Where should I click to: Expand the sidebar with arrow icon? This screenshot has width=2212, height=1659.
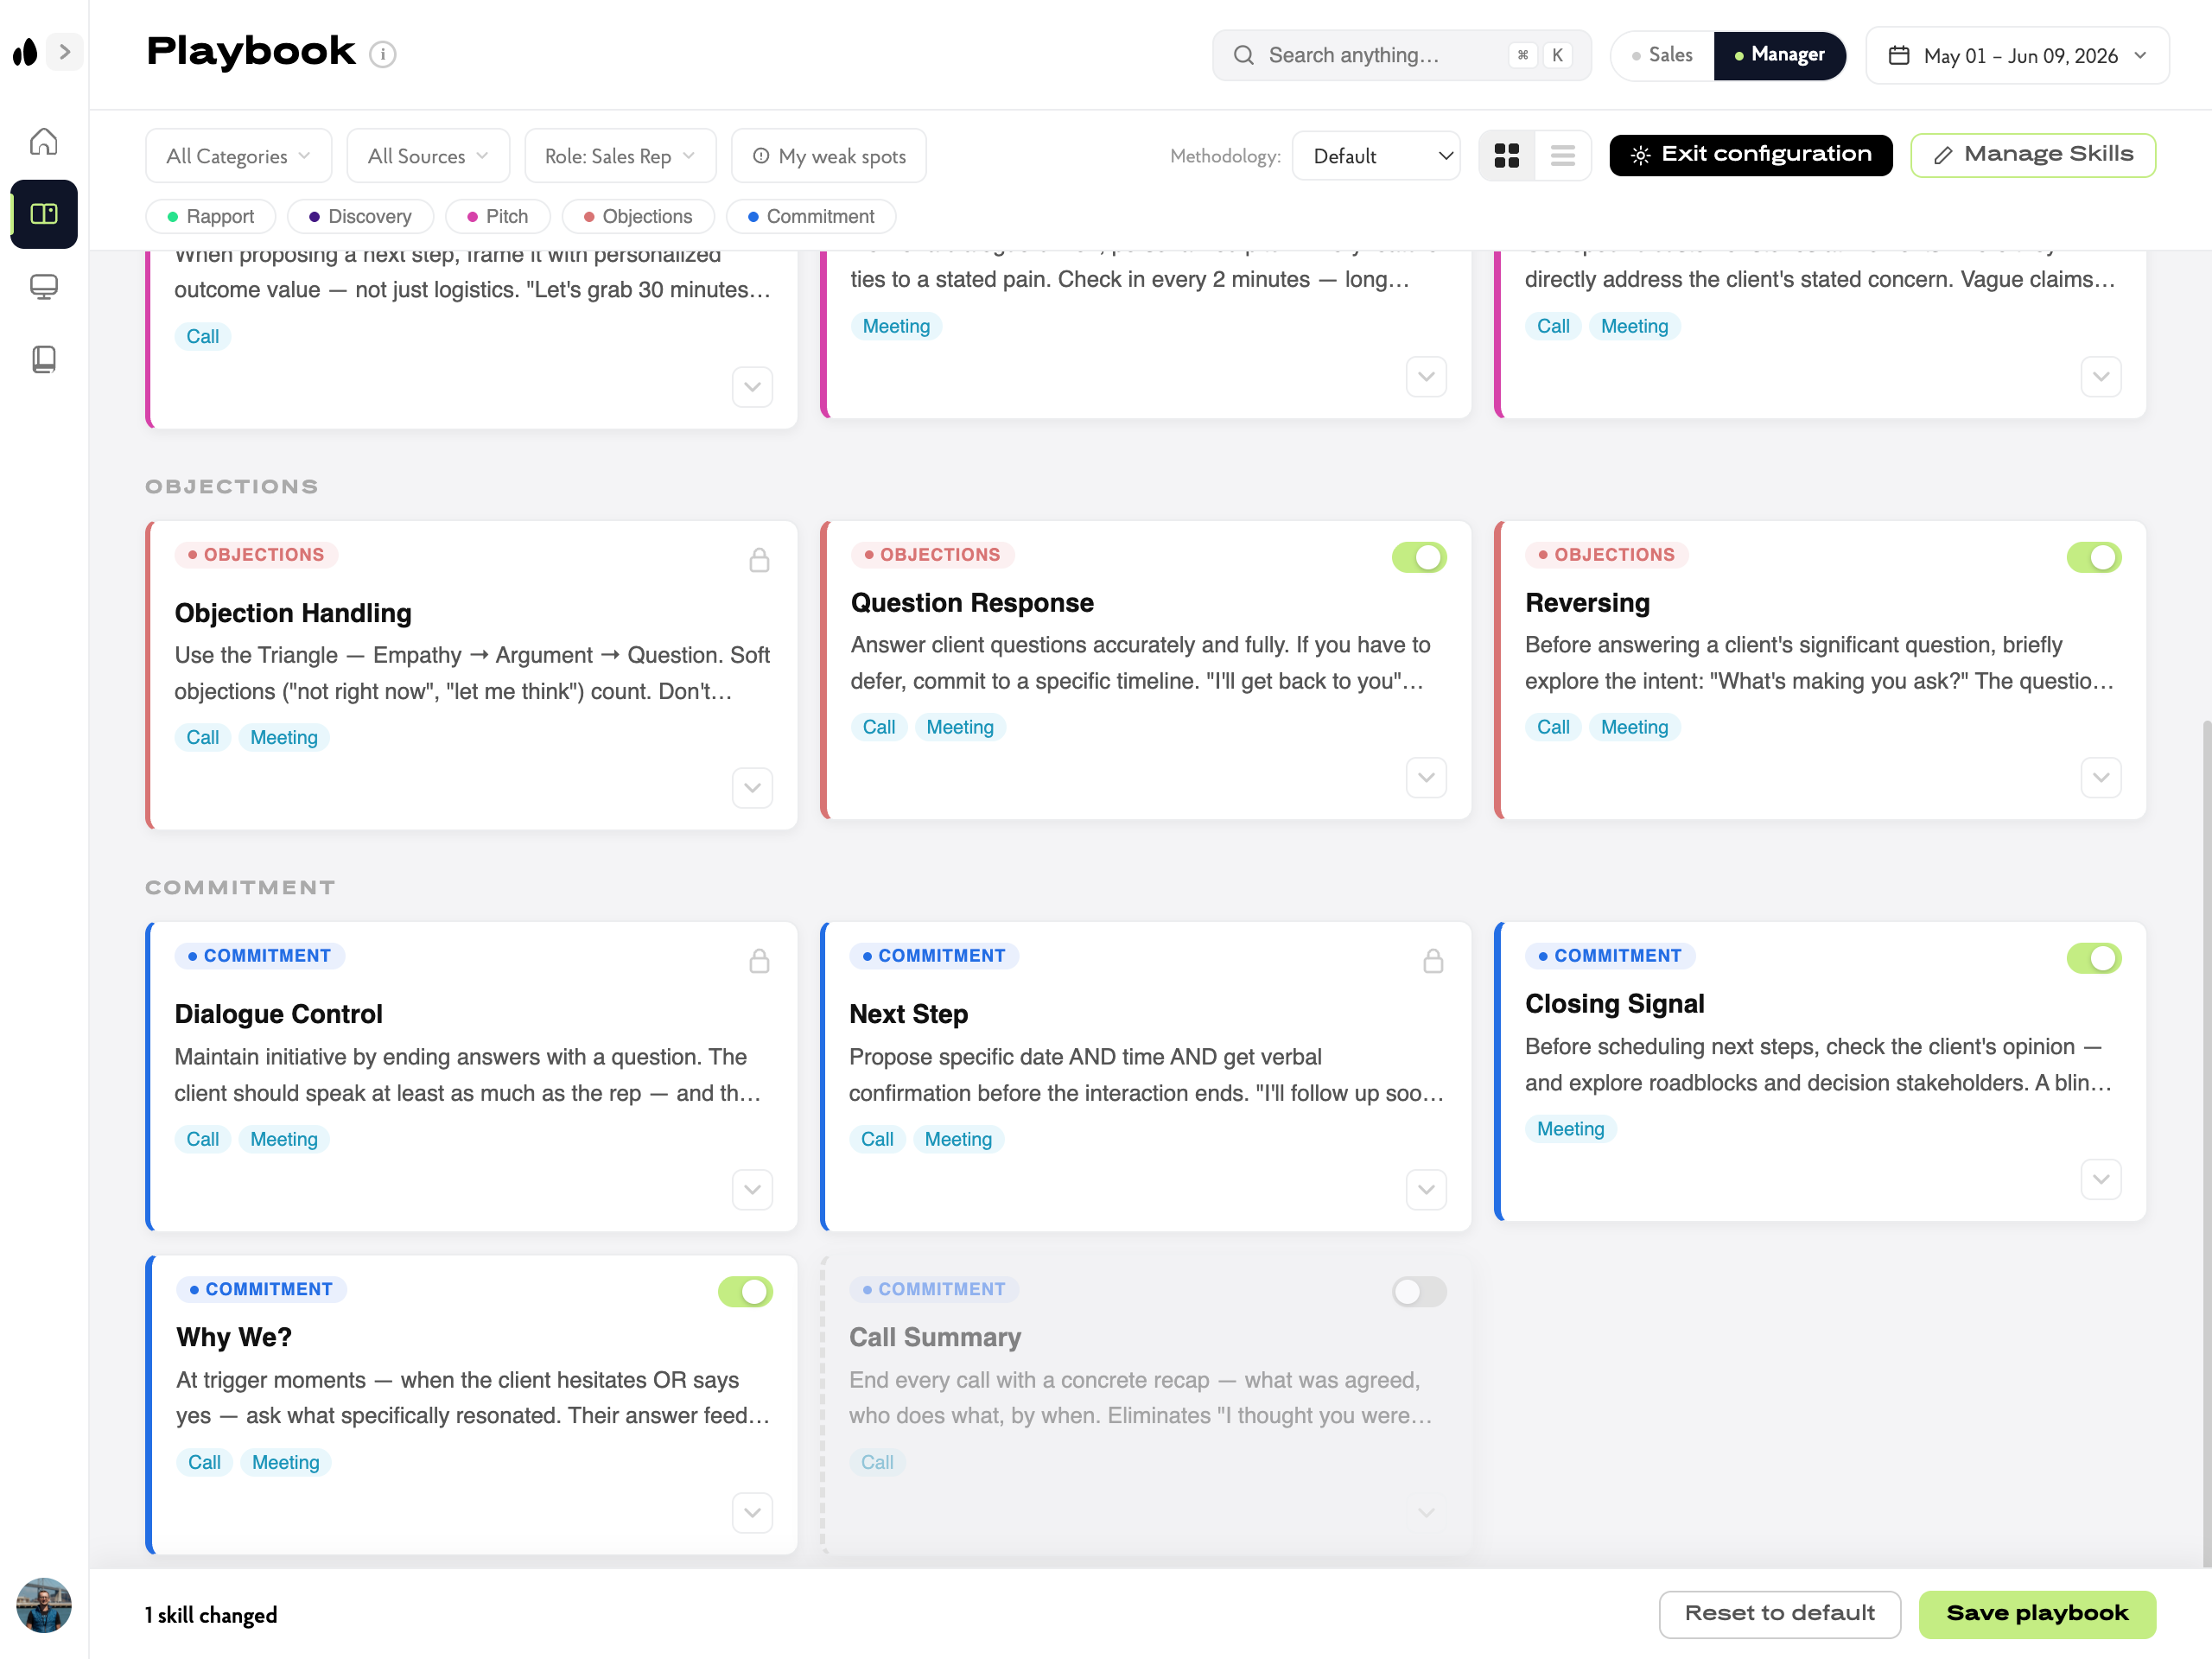point(65,52)
